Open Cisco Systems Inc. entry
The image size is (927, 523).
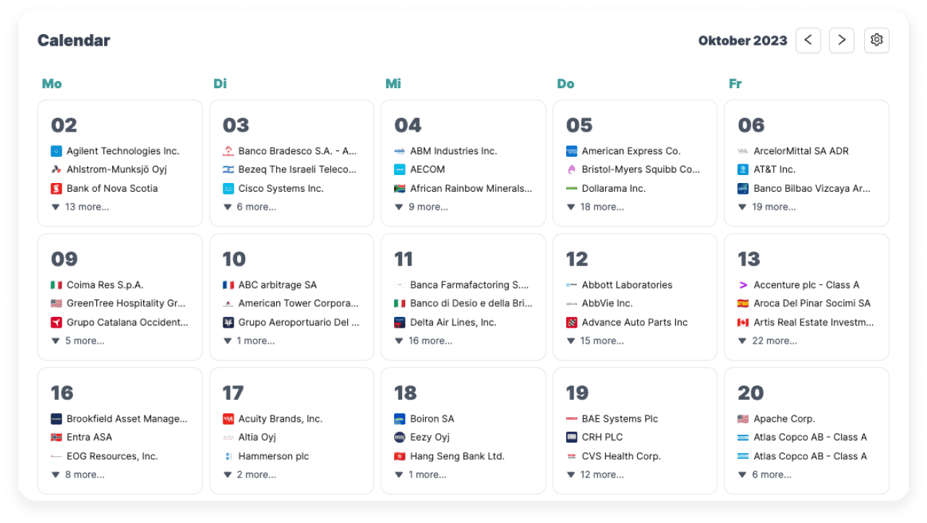click(281, 189)
